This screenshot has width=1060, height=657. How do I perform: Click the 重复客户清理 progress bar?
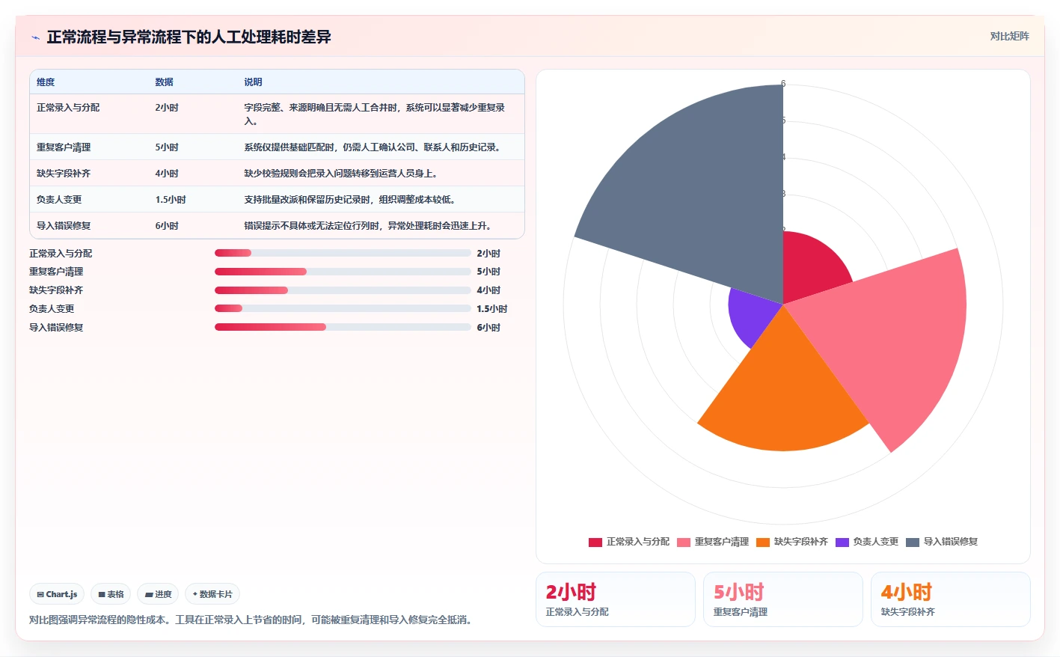(343, 272)
